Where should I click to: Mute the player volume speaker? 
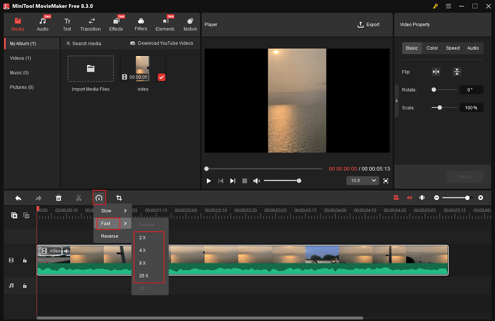(x=257, y=181)
